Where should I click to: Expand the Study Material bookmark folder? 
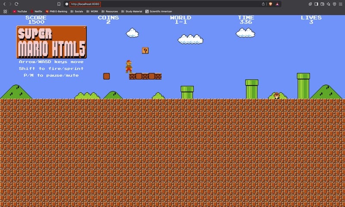(x=132, y=12)
